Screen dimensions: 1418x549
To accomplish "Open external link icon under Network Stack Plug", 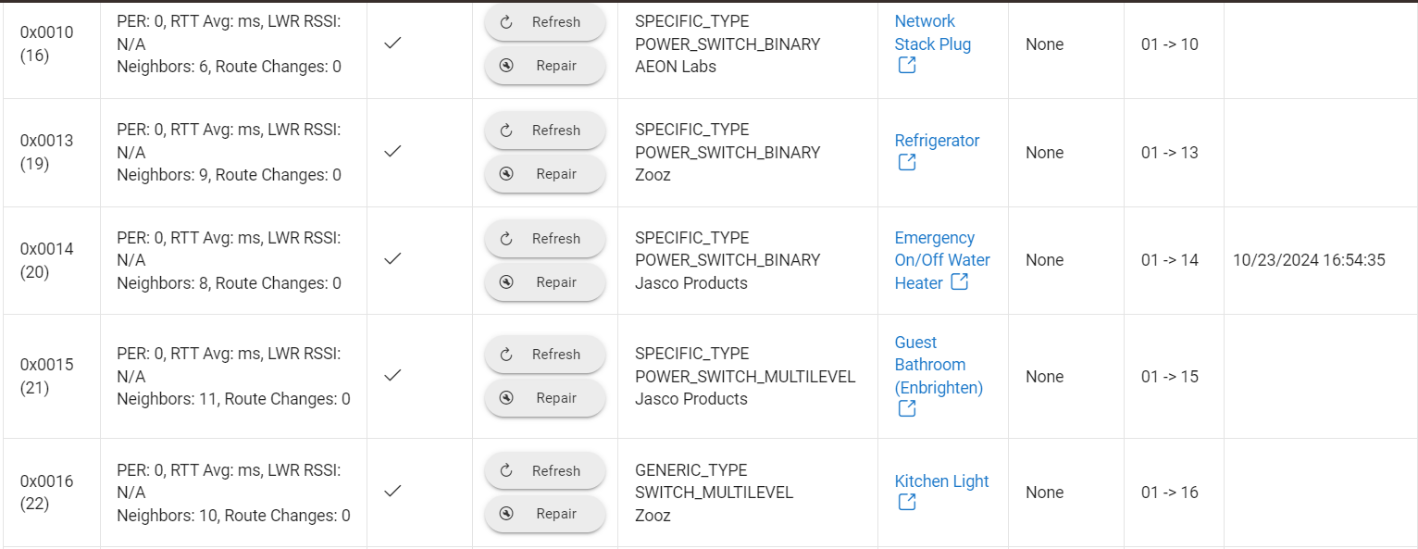I will (x=907, y=66).
